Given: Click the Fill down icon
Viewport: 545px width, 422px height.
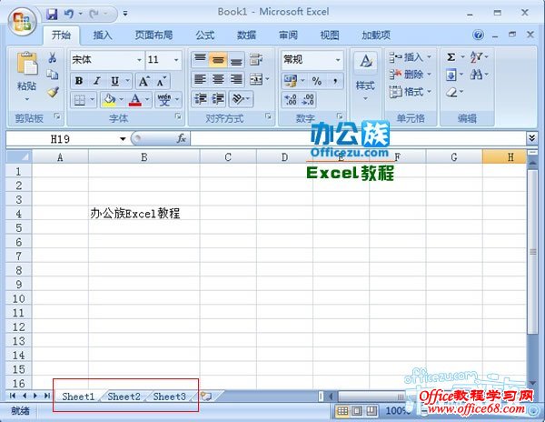Looking at the screenshot, I should coord(451,75).
